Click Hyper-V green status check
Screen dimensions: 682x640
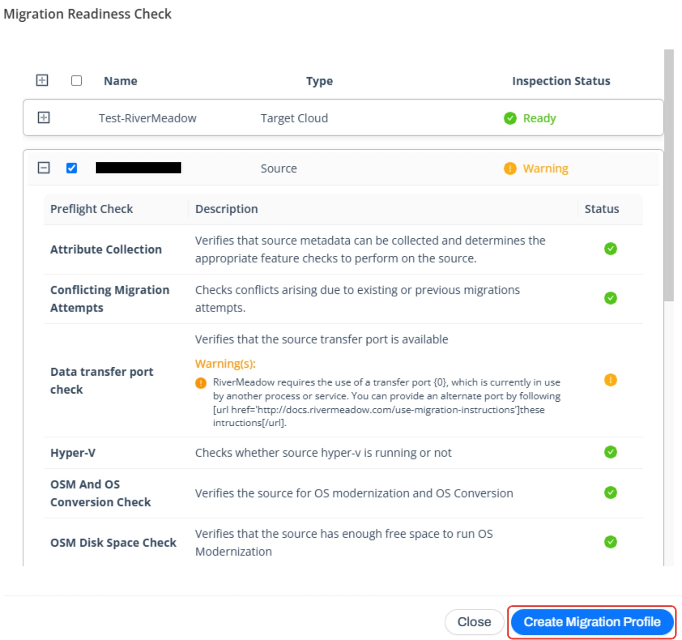tap(610, 452)
